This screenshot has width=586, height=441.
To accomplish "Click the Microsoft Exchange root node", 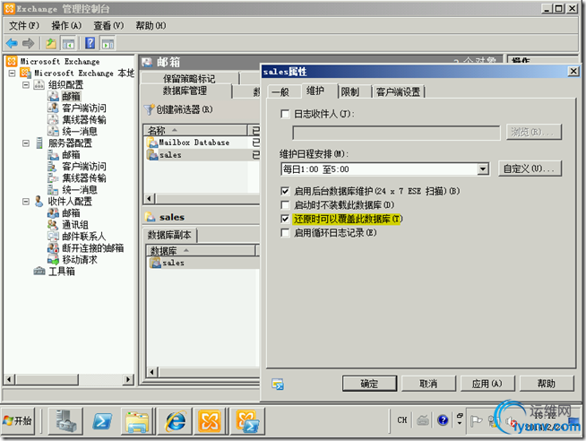I will pos(60,61).
